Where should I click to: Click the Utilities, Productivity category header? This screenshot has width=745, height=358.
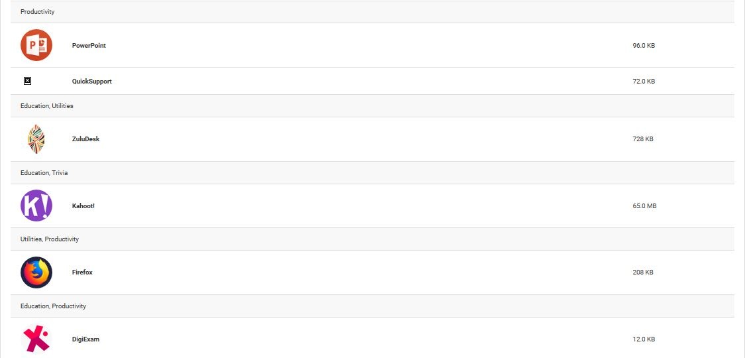49,239
